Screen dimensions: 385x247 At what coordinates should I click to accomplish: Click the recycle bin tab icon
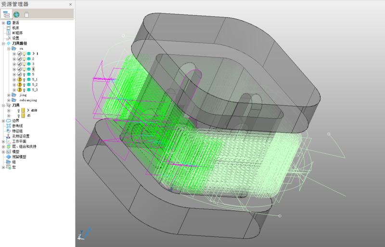point(26,14)
